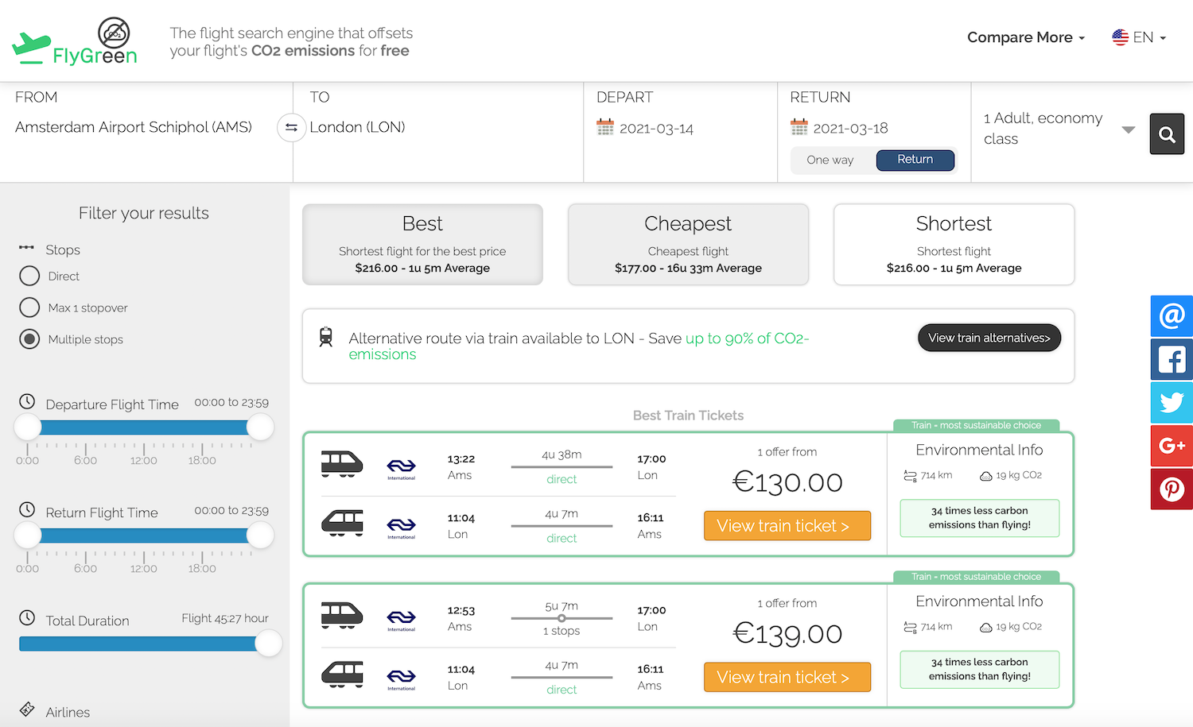Select Multiple stops option

click(29, 339)
